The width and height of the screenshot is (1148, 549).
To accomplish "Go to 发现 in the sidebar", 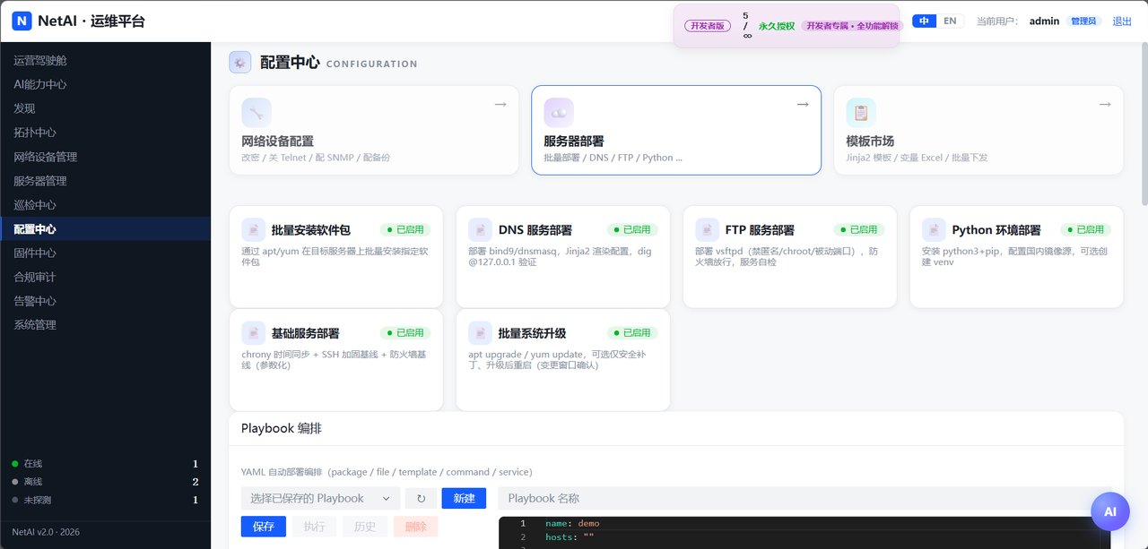I will click(x=105, y=108).
